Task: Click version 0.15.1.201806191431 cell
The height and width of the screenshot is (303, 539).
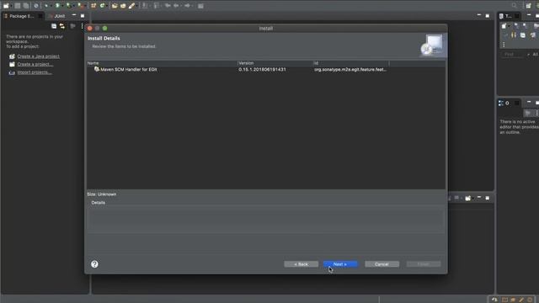Action: 262,69
